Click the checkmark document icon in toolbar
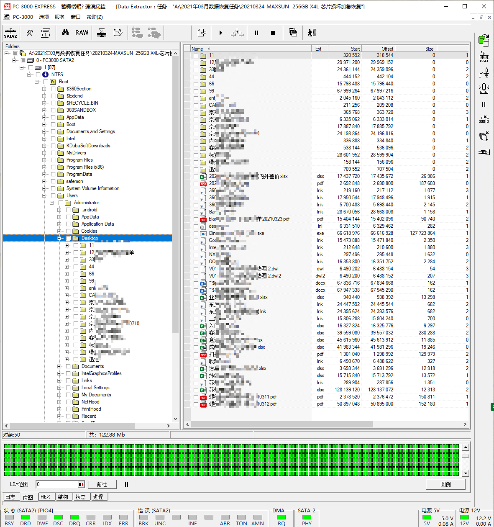Image resolution: width=494 pixels, height=527 pixels. (x=202, y=33)
